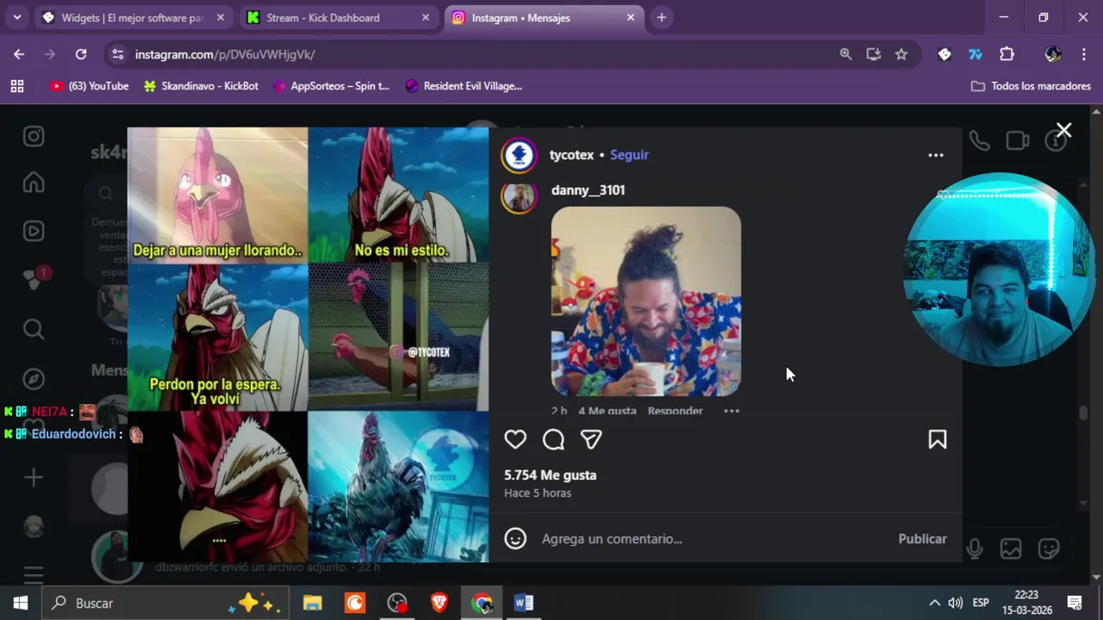Image resolution: width=1103 pixels, height=620 pixels.
Task: Start a video call icon
Action: tap(1018, 140)
